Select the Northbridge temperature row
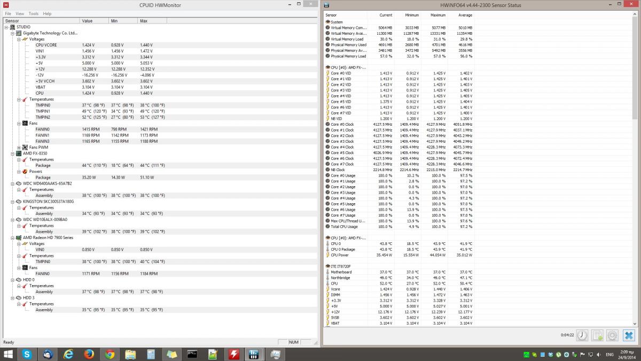The height and width of the screenshot is (361, 641). 399,278
